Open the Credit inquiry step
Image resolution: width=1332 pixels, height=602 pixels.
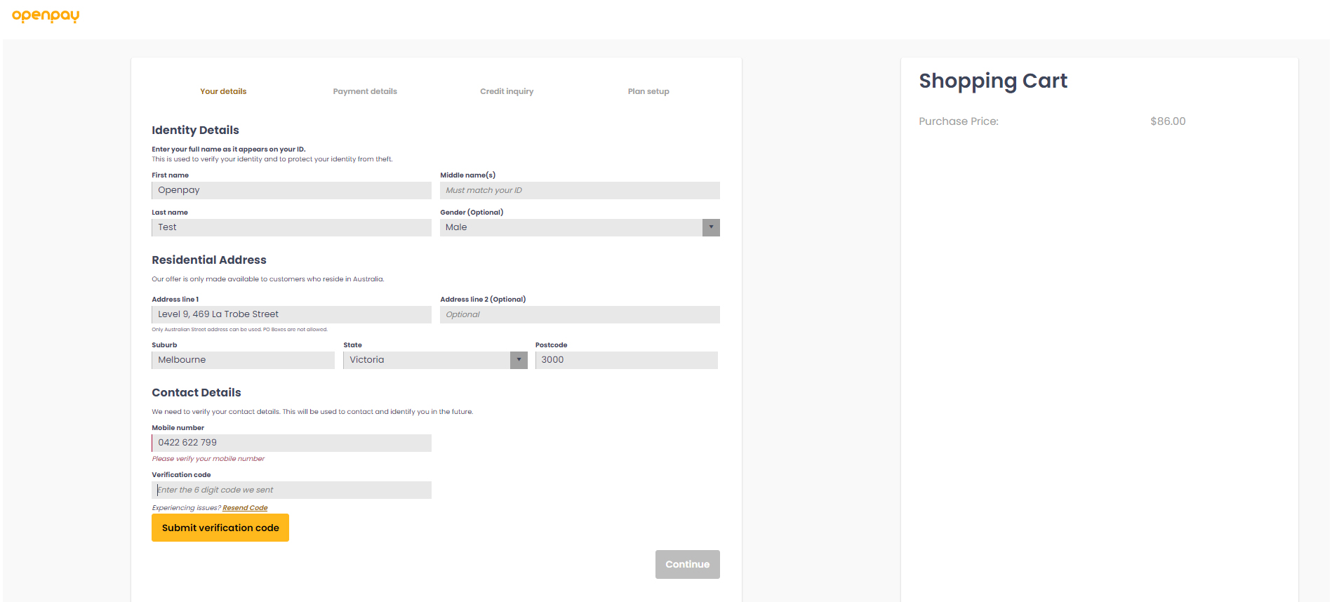(507, 91)
